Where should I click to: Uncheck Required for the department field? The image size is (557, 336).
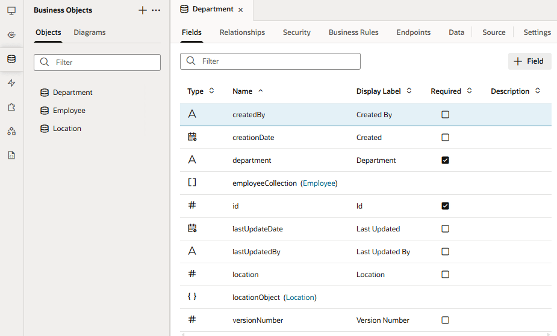pos(445,160)
